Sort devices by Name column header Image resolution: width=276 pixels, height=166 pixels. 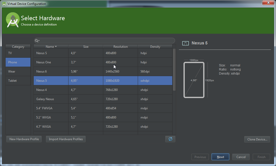click(x=51, y=46)
